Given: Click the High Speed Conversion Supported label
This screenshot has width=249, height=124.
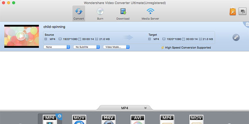Looking at the screenshot, I should (x=188, y=48).
